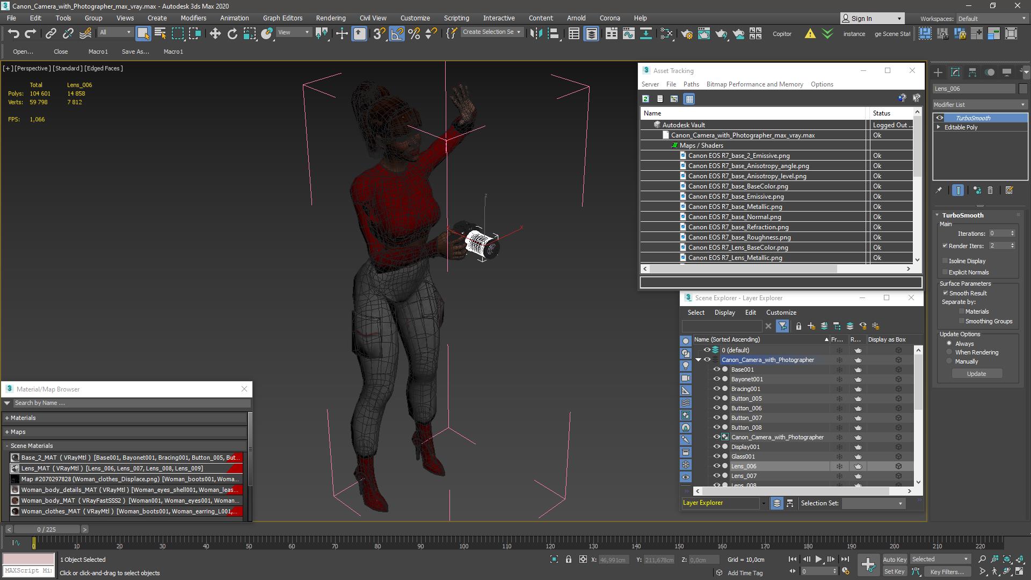The image size is (1031, 580).
Task: Open the Modifier List dropdown
Action: [980, 105]
